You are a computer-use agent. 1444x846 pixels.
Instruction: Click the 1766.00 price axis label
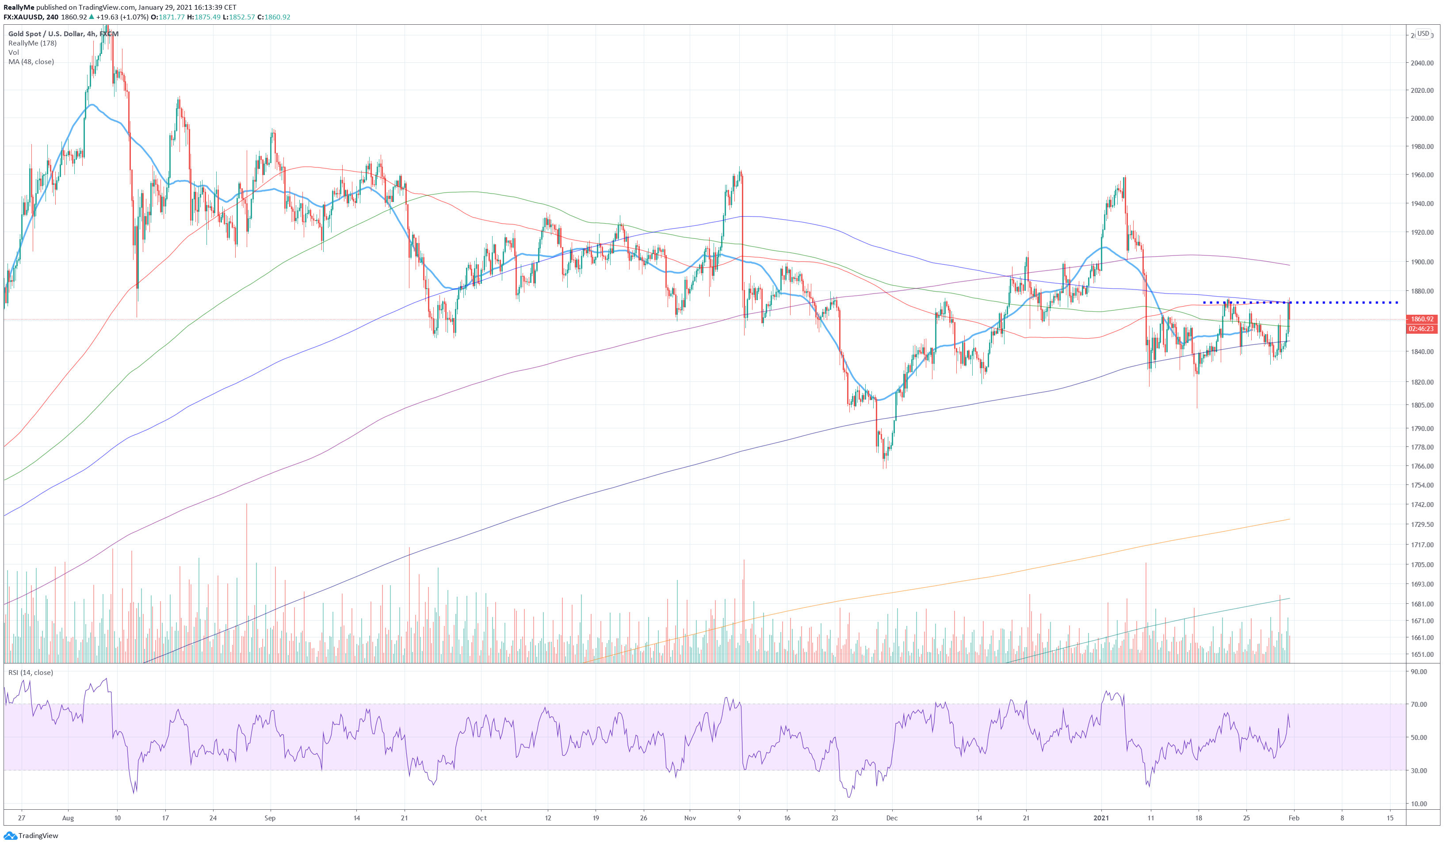point(1421,466)
